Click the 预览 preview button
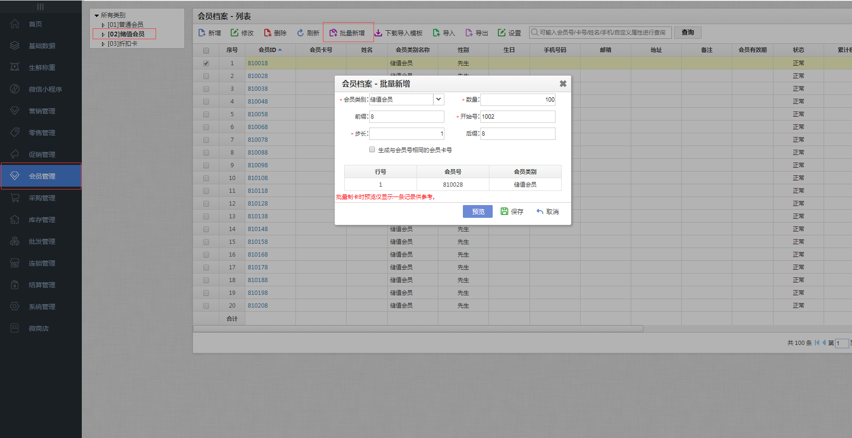Image resolution: width=852 pixels, height=438 pixels. 478,211
